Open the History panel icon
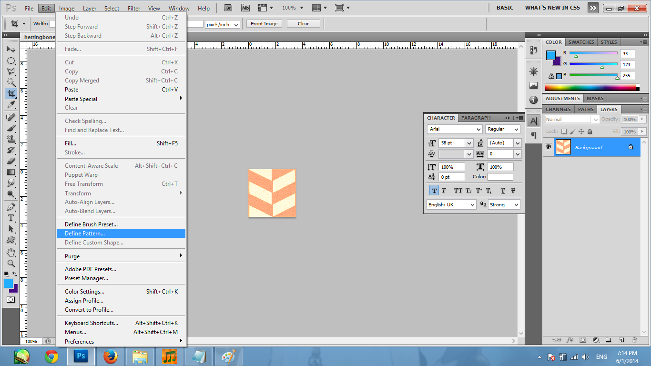Image resolution: width=651 pixels, height=366 pixels. click(x=534, y=51)
